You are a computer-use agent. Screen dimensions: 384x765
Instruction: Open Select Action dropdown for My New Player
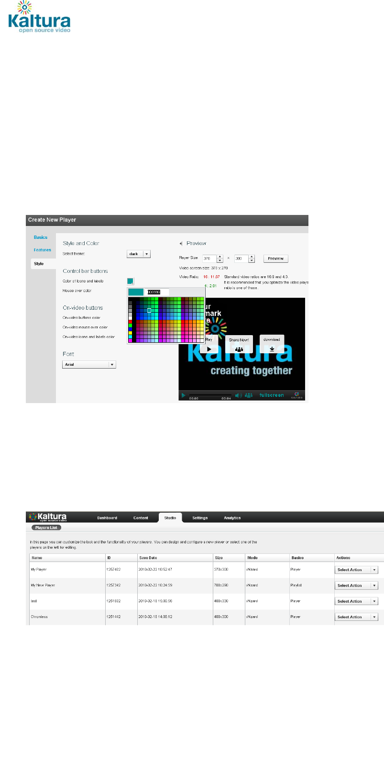point(356,586)
